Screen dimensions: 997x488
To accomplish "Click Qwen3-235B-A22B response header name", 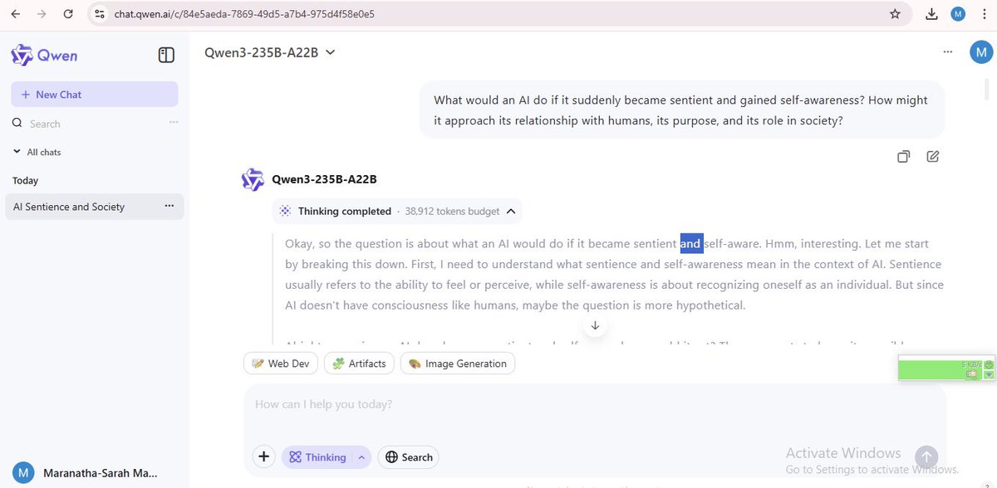I will point(324,179).
